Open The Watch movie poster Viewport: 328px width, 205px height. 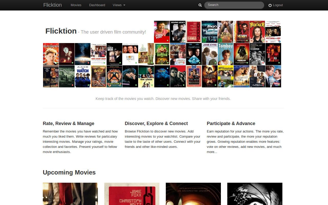coord(83,76)
